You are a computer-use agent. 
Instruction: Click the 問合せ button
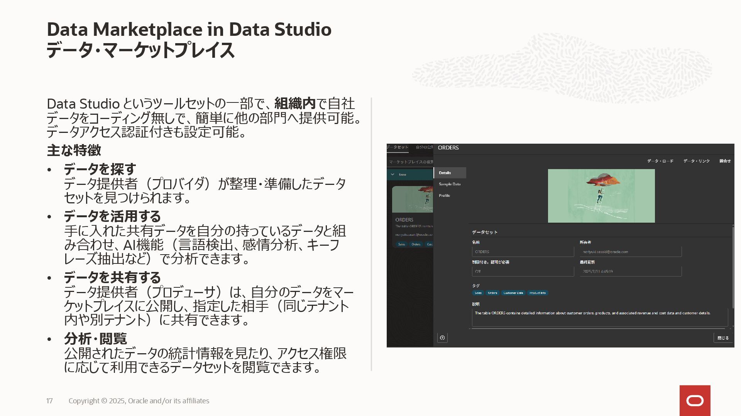tap(725, 161)
